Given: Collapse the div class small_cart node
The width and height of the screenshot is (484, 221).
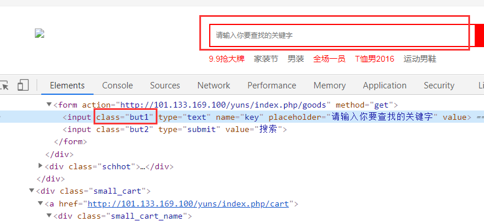Looking at the screenshot, I should pyautogui.click(x=31, y=190).
